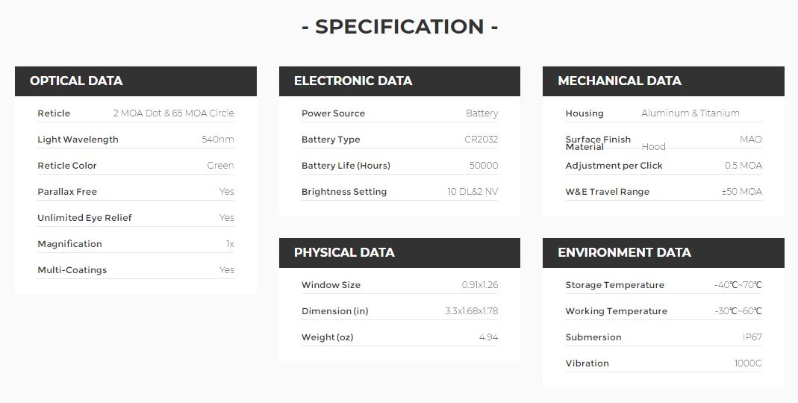
Task: Click the Submersion IP67 value
Action: click(x=752, y=337)
